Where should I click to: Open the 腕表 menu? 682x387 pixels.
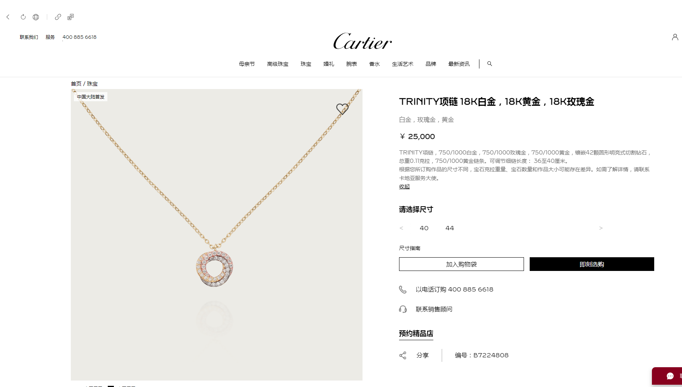tap(351, 64)
